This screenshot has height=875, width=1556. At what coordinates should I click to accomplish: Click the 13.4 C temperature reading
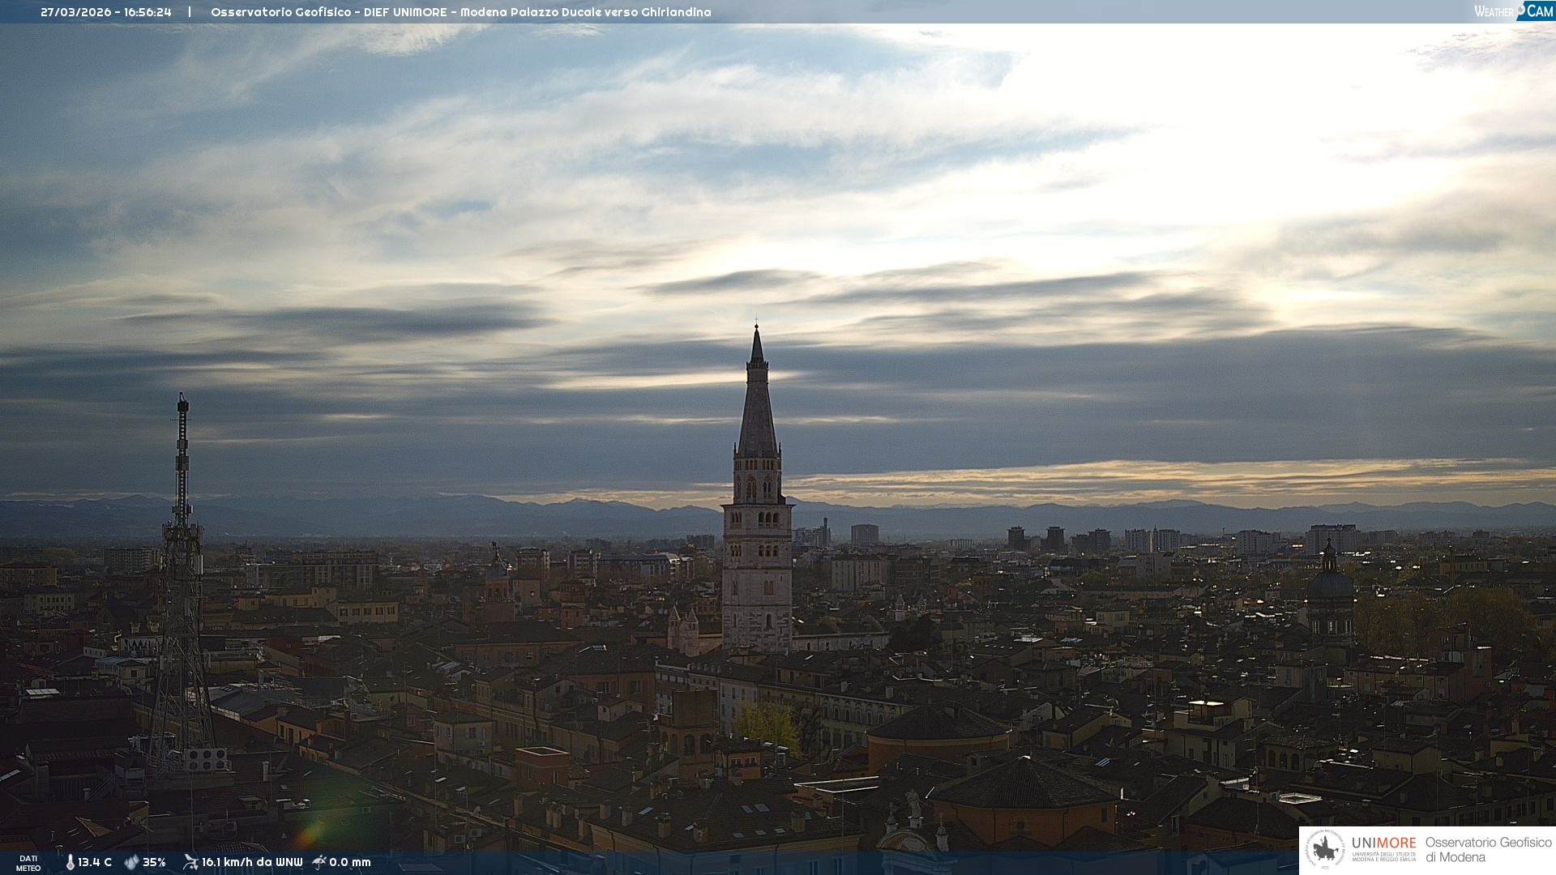tap(95, 863)
